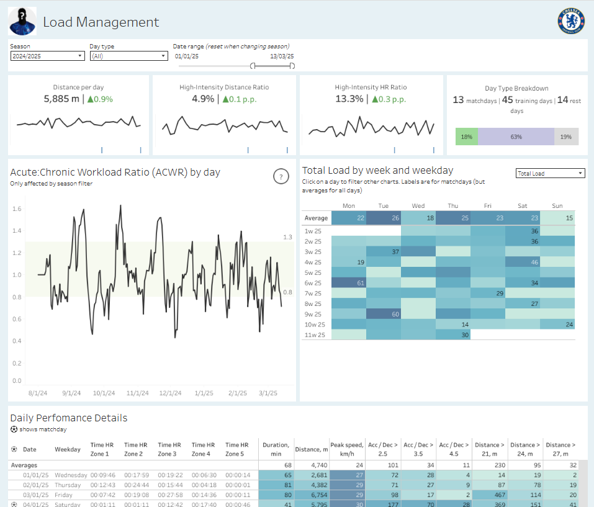Open the Season 2024/2025 dropdown

tap(47, 56)
